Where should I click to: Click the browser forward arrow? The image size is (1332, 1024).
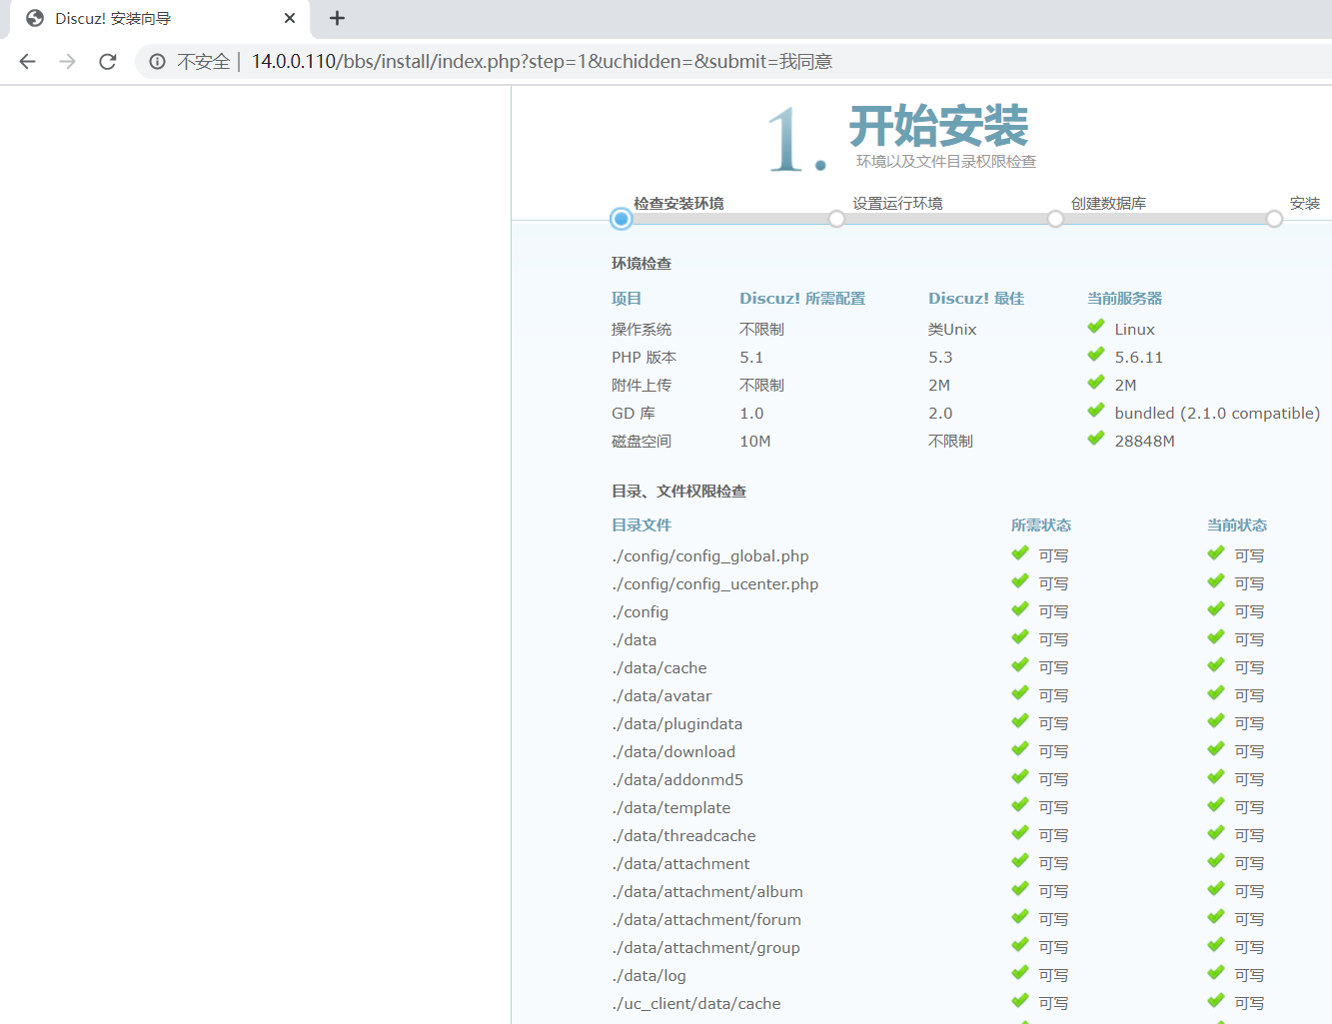point(67,62)
